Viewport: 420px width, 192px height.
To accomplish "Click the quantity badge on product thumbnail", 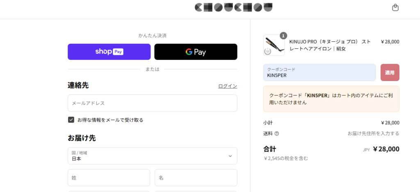I will point(283,36).
